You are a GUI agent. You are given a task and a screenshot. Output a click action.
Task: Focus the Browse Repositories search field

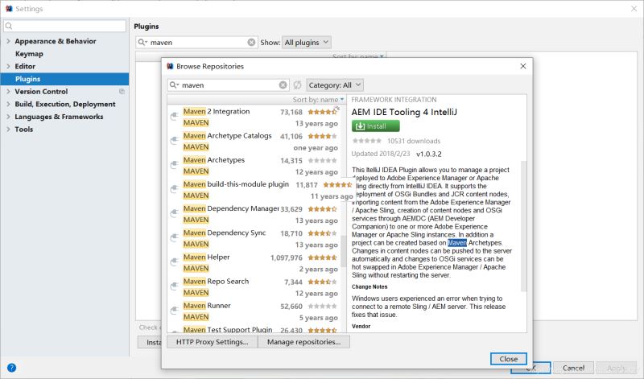click(229, 85)
